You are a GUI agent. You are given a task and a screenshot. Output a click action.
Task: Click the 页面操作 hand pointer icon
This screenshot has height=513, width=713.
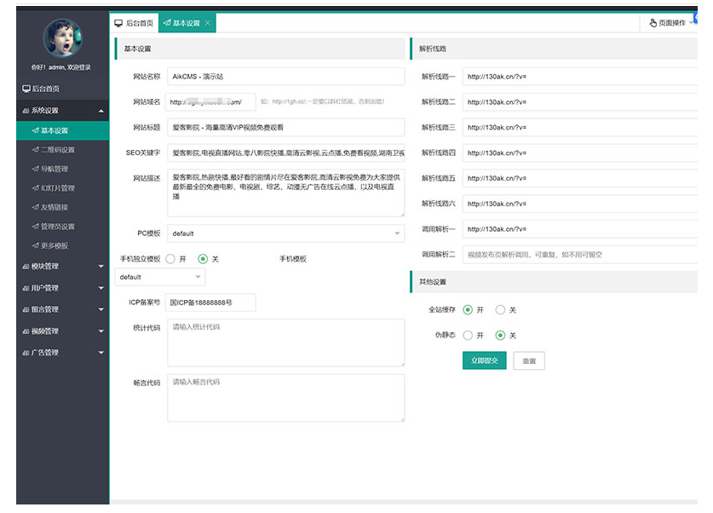coord(653,23)
